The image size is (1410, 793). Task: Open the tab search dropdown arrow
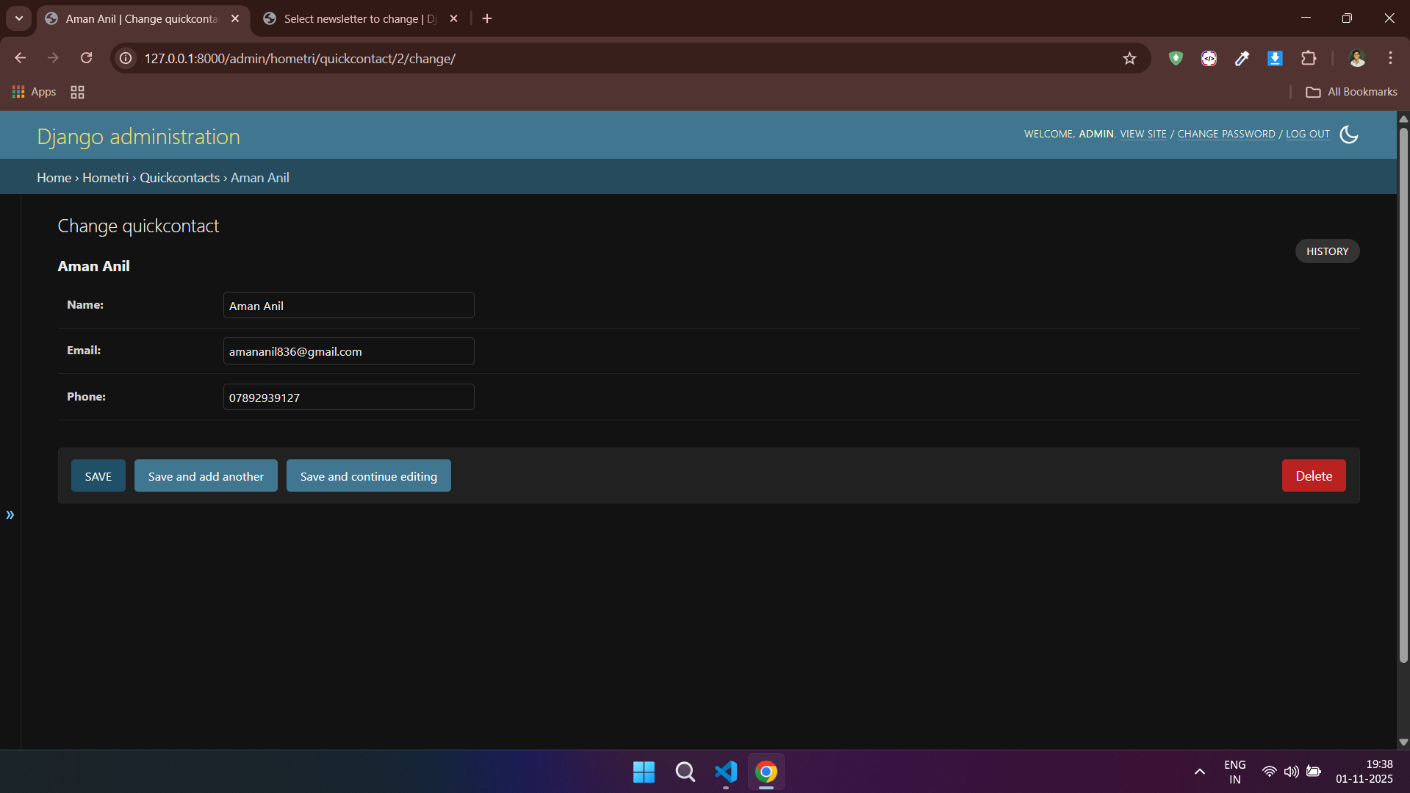[19, 18]
